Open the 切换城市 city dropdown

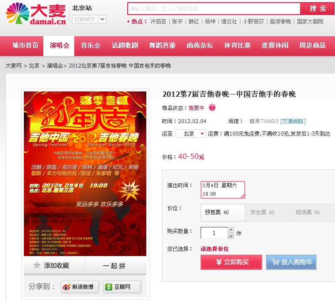[x=89, y=19]
